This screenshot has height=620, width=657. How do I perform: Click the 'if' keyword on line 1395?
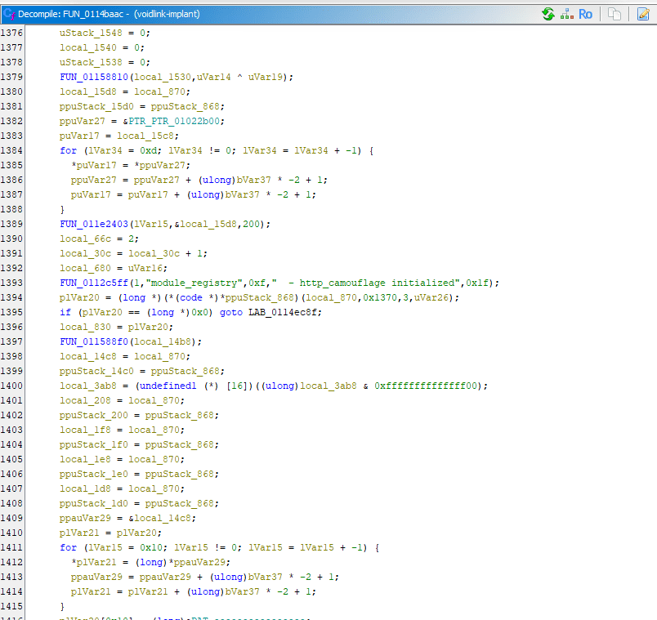(x=65, y=313)
